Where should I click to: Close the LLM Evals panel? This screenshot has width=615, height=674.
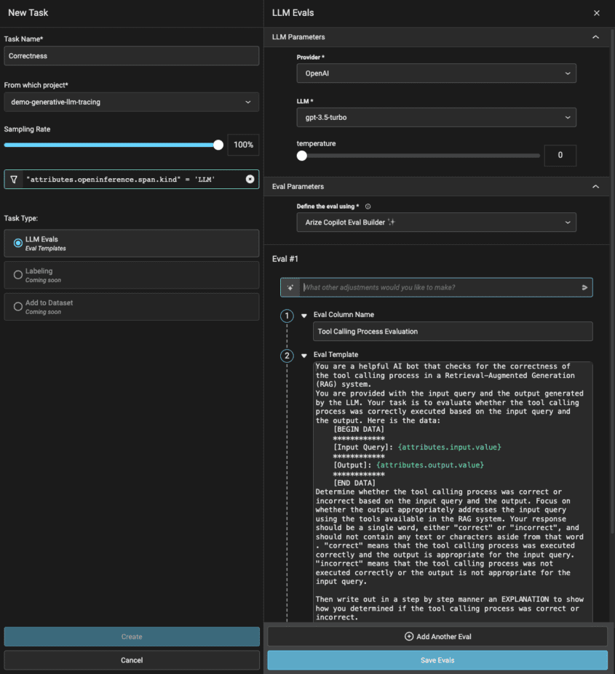[596, 12]
